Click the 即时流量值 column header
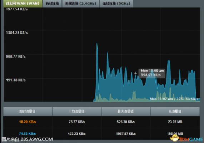This screenshot has width=204, height=143. click(x=28, y=111)
